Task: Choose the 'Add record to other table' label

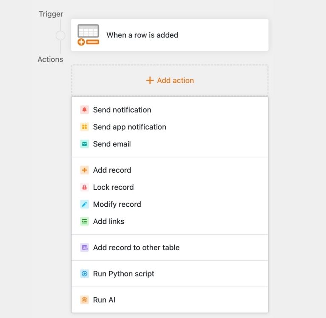Action: point(136,248)
